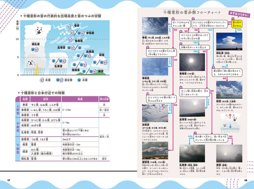Click the 積乱雲 label in the altitude chart
Screen dimensions: 254x189
[x=36, y=44]
